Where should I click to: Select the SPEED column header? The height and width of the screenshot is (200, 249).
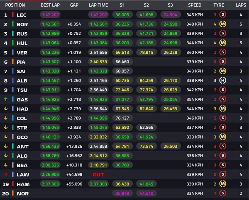click(195, 5)
